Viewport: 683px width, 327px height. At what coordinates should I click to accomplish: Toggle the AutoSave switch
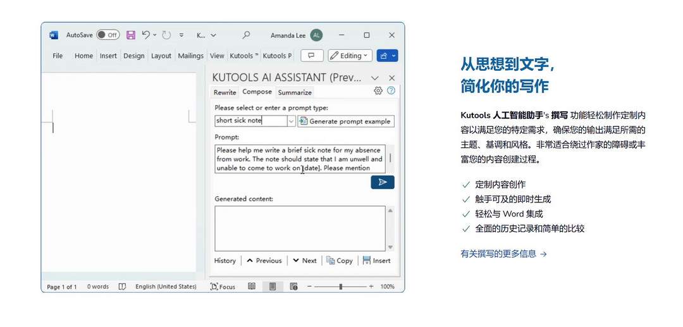(x=108, y=35)
